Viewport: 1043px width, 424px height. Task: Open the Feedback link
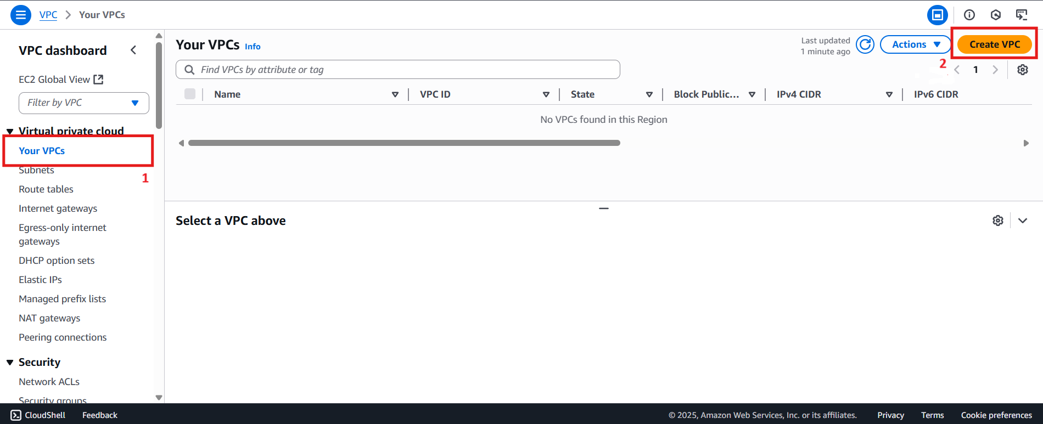100,415
